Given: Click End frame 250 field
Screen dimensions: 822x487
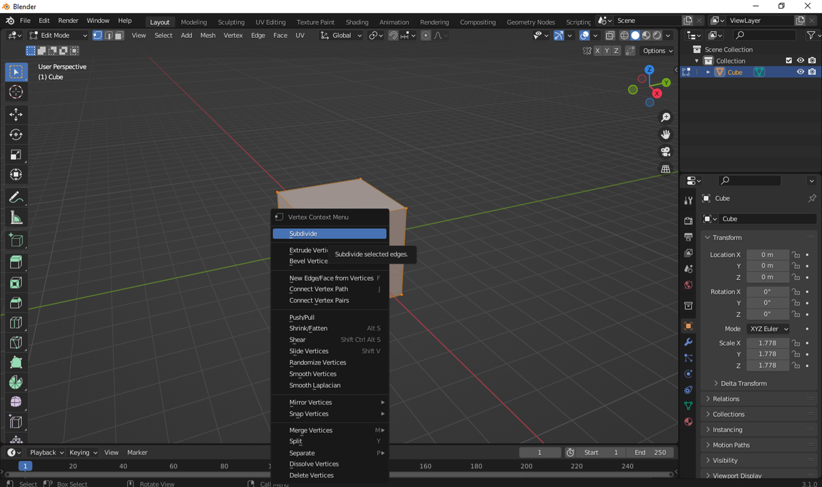Looking at the screenshot, I should (x=650, y=452).
